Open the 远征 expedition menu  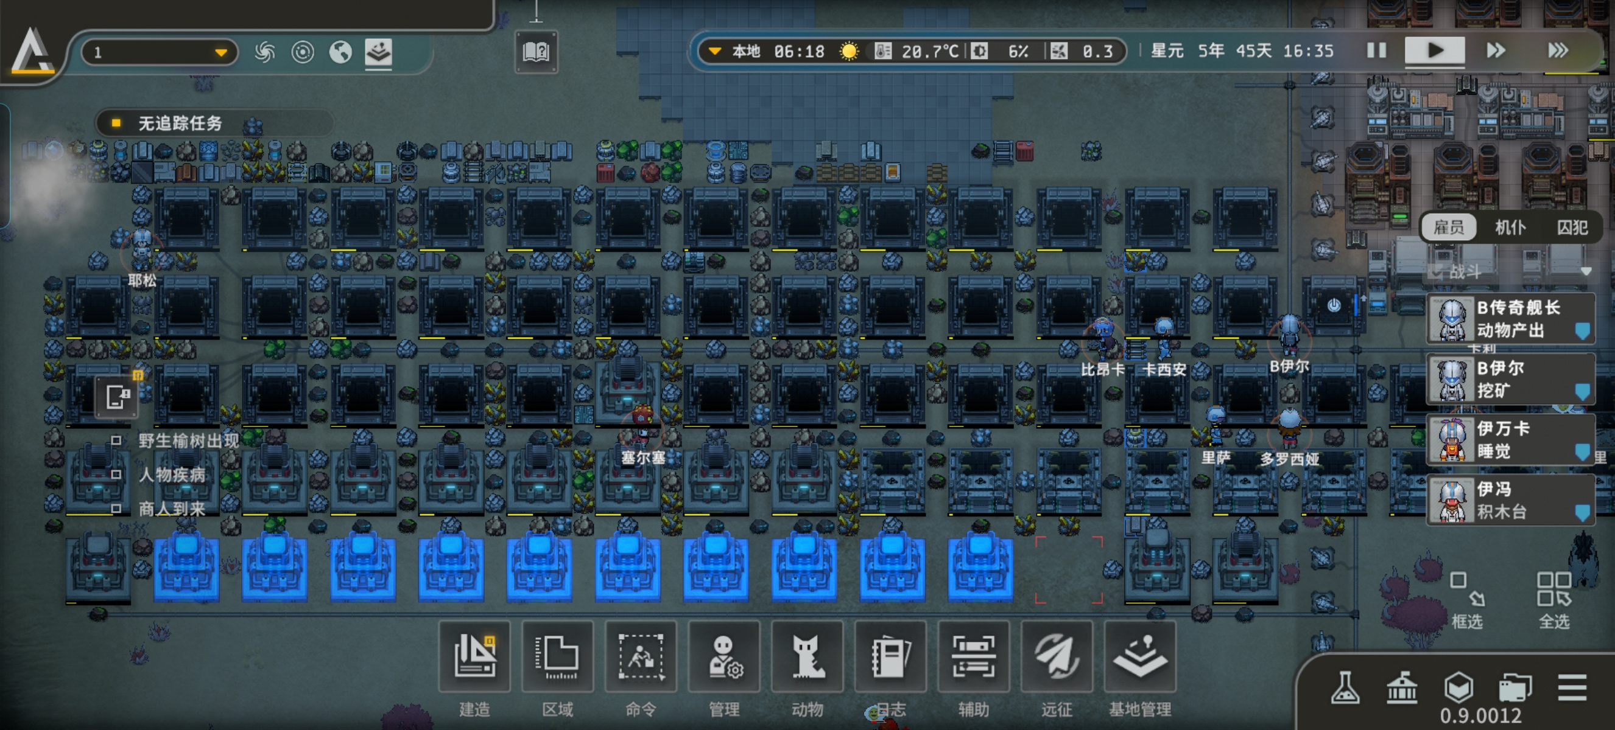[x=1057, y=656]
